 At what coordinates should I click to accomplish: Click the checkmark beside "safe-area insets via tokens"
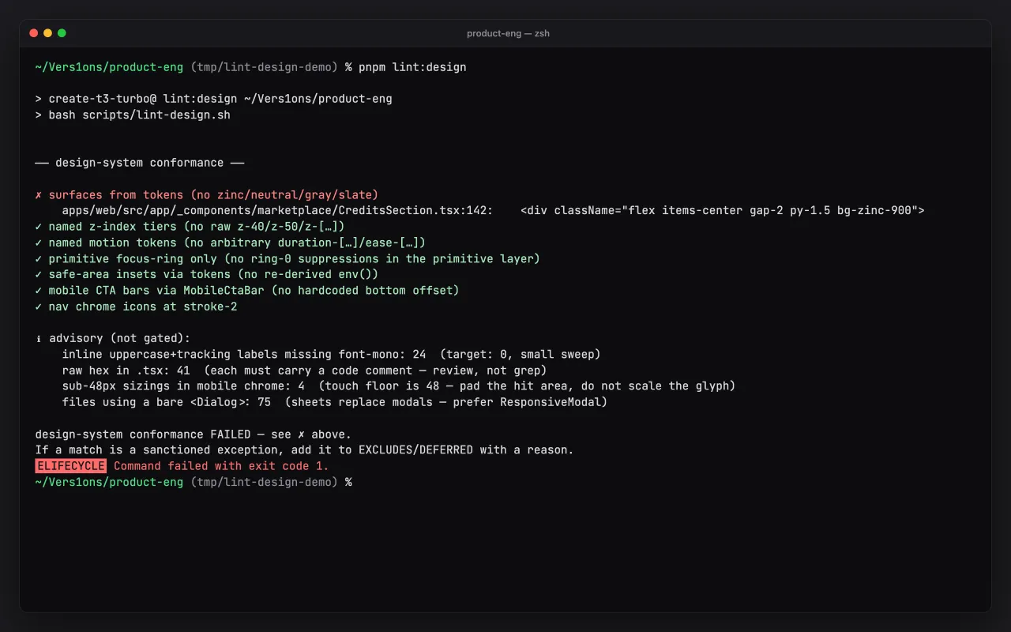click(x=39, y=274)
